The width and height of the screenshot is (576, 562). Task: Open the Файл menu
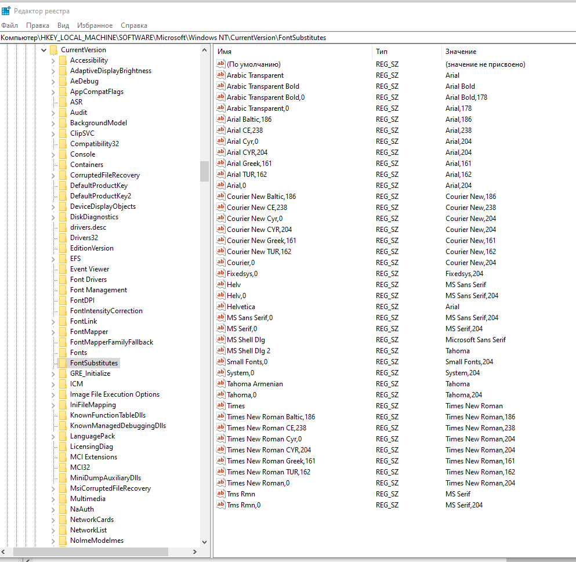click(x=9, y=26)
